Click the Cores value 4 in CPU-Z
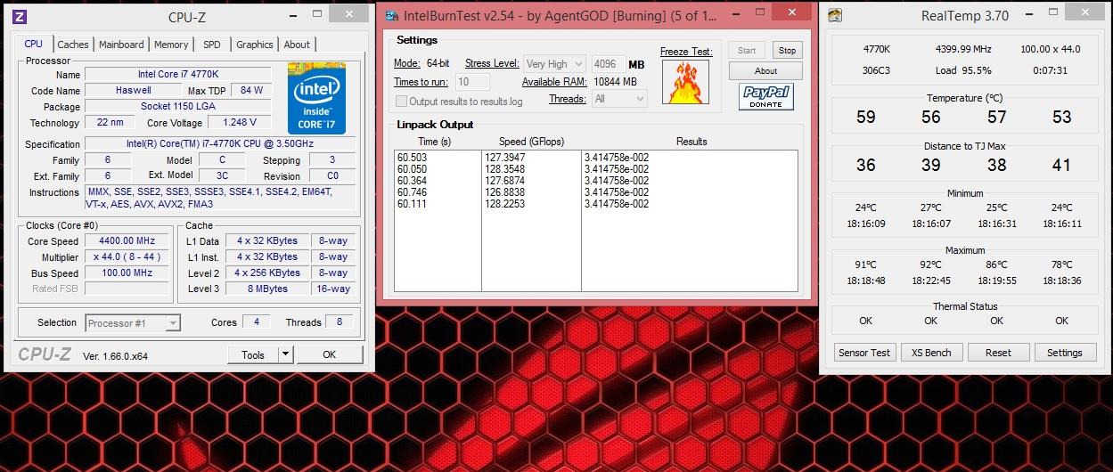Screen dimensions: 1113x472 (x=257, y=322)
